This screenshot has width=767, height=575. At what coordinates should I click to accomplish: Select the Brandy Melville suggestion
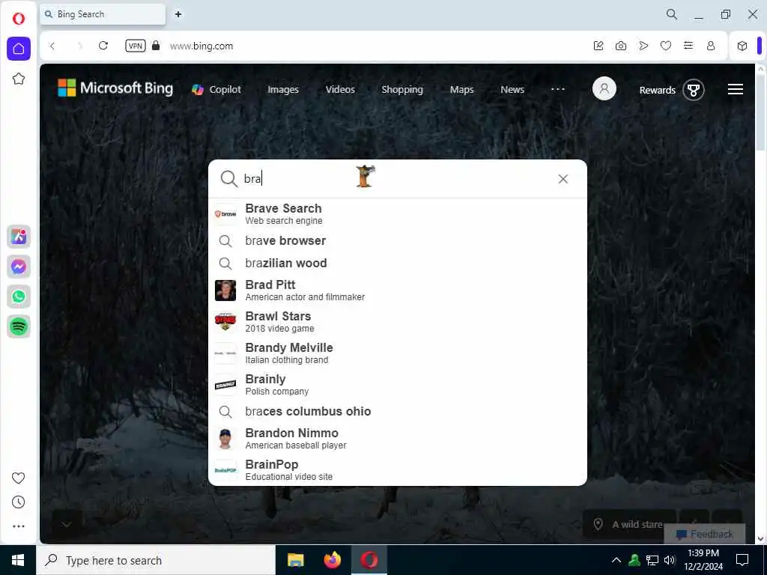click(397, 353)
